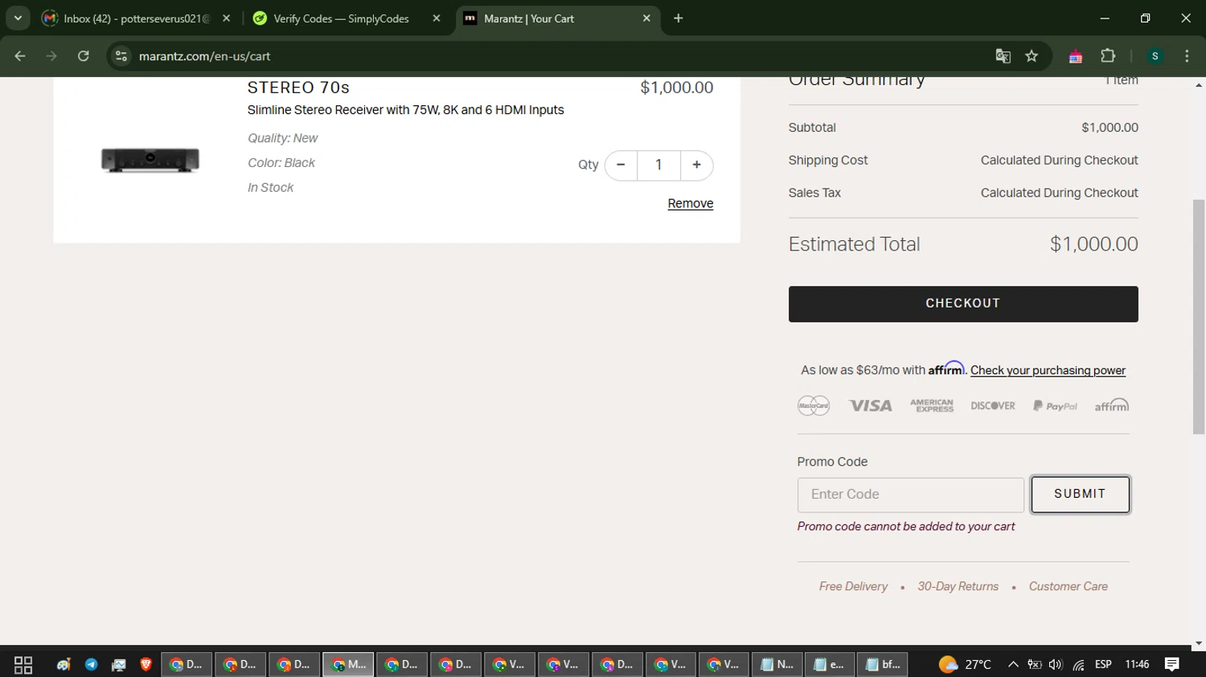The image size is (1206, 677).
Task: Open the clock showing 11:46
Action: 1137,665
